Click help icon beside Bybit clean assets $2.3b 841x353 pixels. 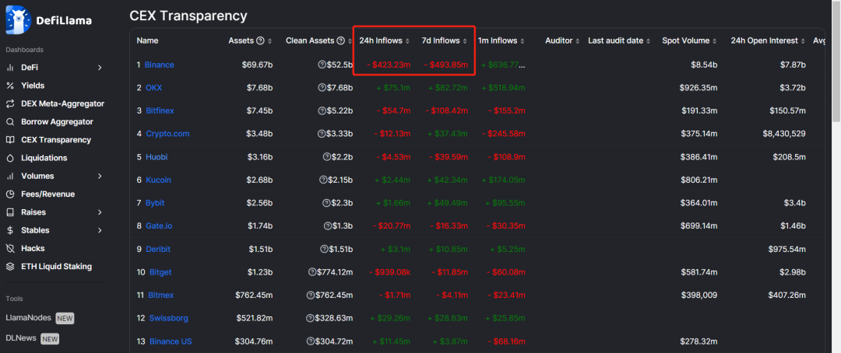pyautogui.click(x=326, y=203)
